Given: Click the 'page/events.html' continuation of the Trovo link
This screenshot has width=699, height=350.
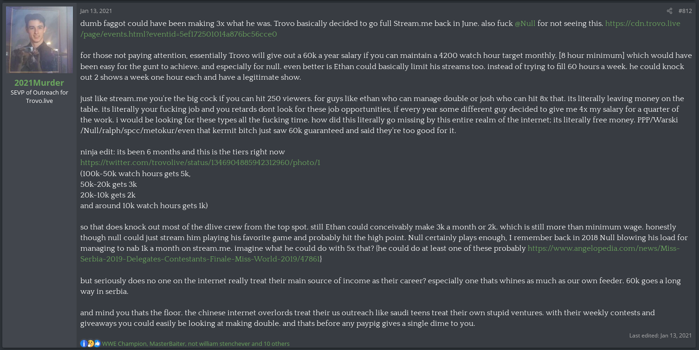Looking at the screenshot, I should coord(179,34).
